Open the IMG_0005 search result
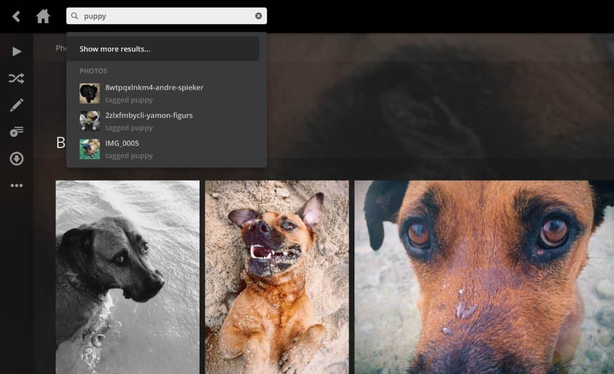Viewport: 614px width, 374px height. 122,143
